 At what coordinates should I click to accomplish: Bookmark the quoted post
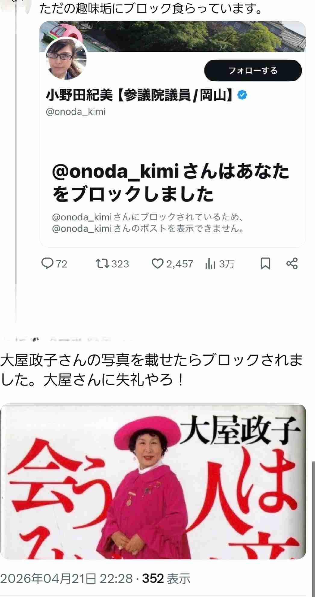pos(265,264)
